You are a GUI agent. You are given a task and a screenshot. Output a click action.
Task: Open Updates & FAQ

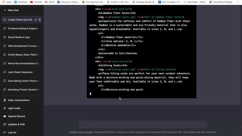click(22, 124)
